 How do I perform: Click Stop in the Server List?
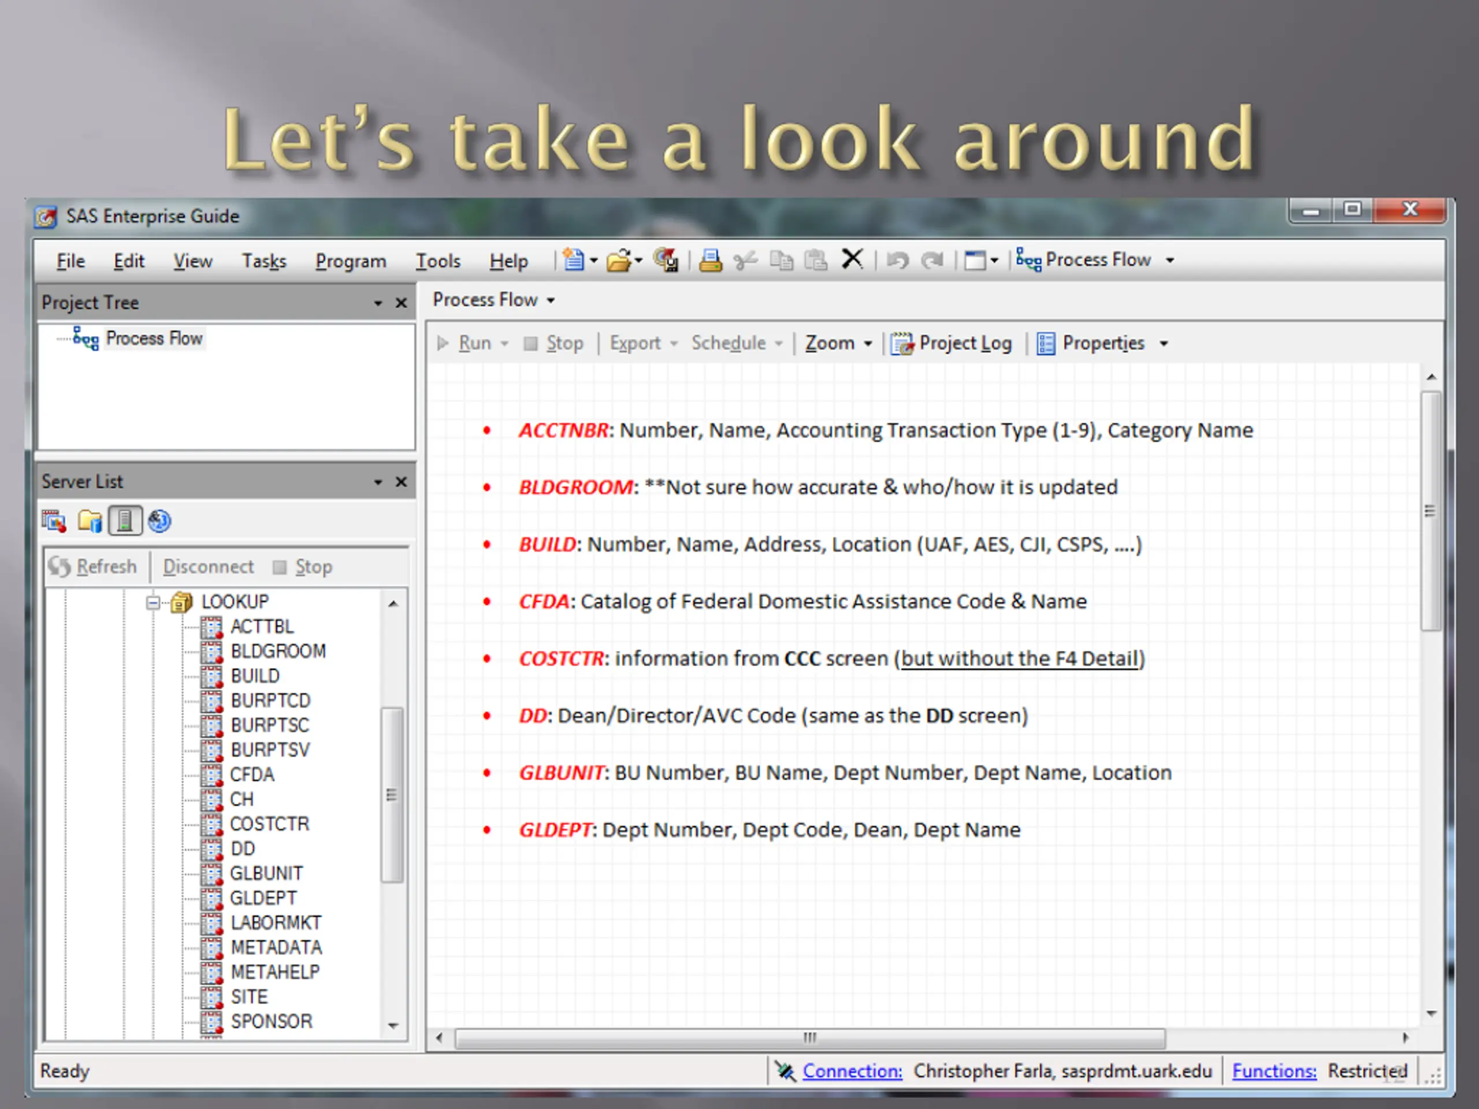[x=303, y=568]
